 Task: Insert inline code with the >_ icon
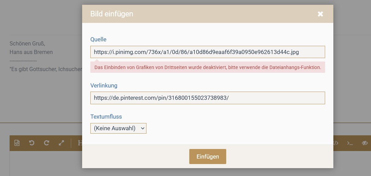coord(350,143)
